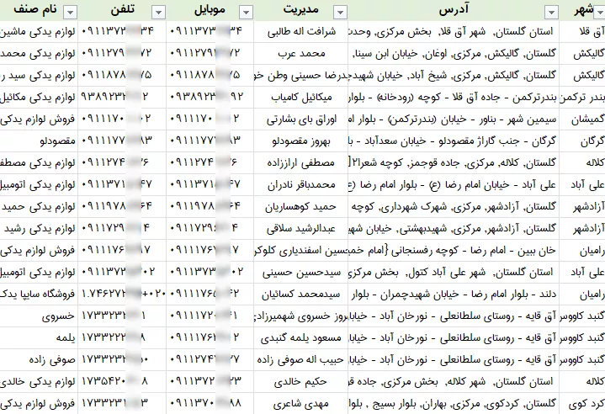
Task: Click address cell starting خان ببین - امام رضا
Action: pyautogui.click(x=454, y=251)
